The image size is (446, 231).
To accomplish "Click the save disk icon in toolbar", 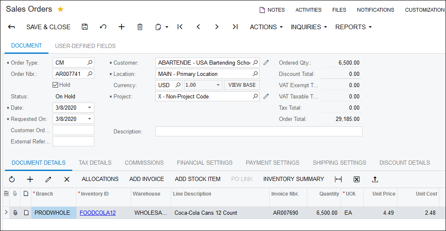I will point(85,27).
